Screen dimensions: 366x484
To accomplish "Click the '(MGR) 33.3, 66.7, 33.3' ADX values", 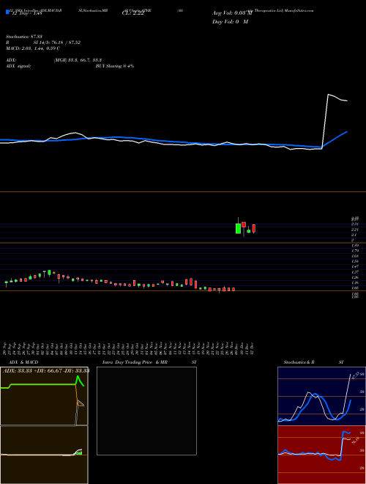I will [78, 60].
